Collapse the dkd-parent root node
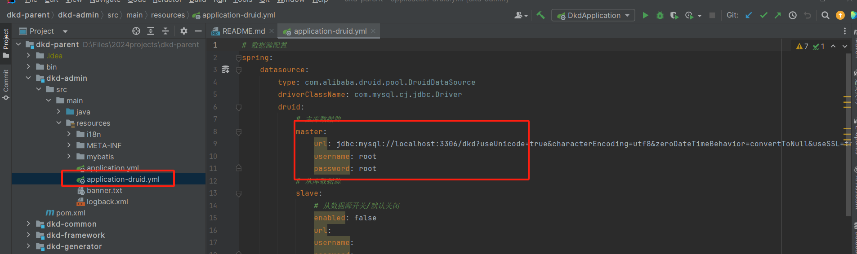This screenshot has height=254, width=857. pyautogui.click(x=18, y=44)
